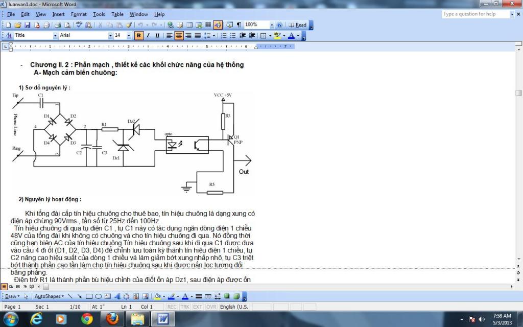Screen dimensions: 523x327
Task: Select the Arrow drawing tool
Action: pyautogui.click(x=79, y=296)
